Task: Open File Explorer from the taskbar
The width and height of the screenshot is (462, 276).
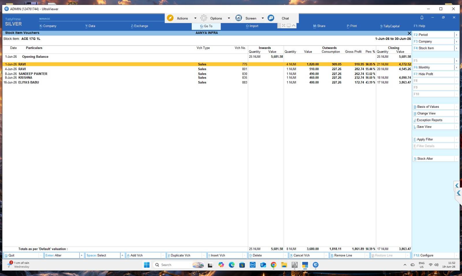Action: [284, 265]
